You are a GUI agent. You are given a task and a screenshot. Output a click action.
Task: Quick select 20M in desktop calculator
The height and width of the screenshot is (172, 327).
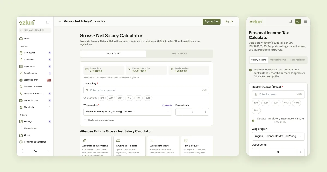[111, 98]
